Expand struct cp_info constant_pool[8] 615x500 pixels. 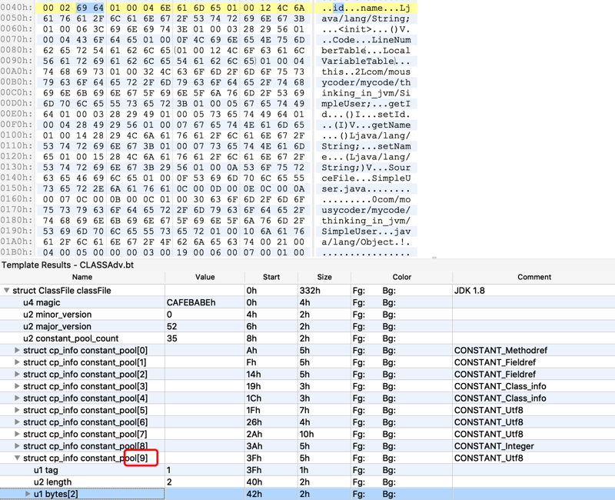pyautogui.click(x=17, y=446)
